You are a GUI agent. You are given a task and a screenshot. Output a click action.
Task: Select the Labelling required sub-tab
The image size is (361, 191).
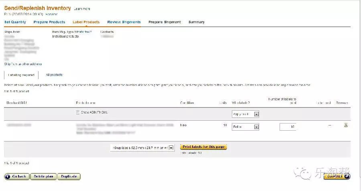click(x=21, y=75)
